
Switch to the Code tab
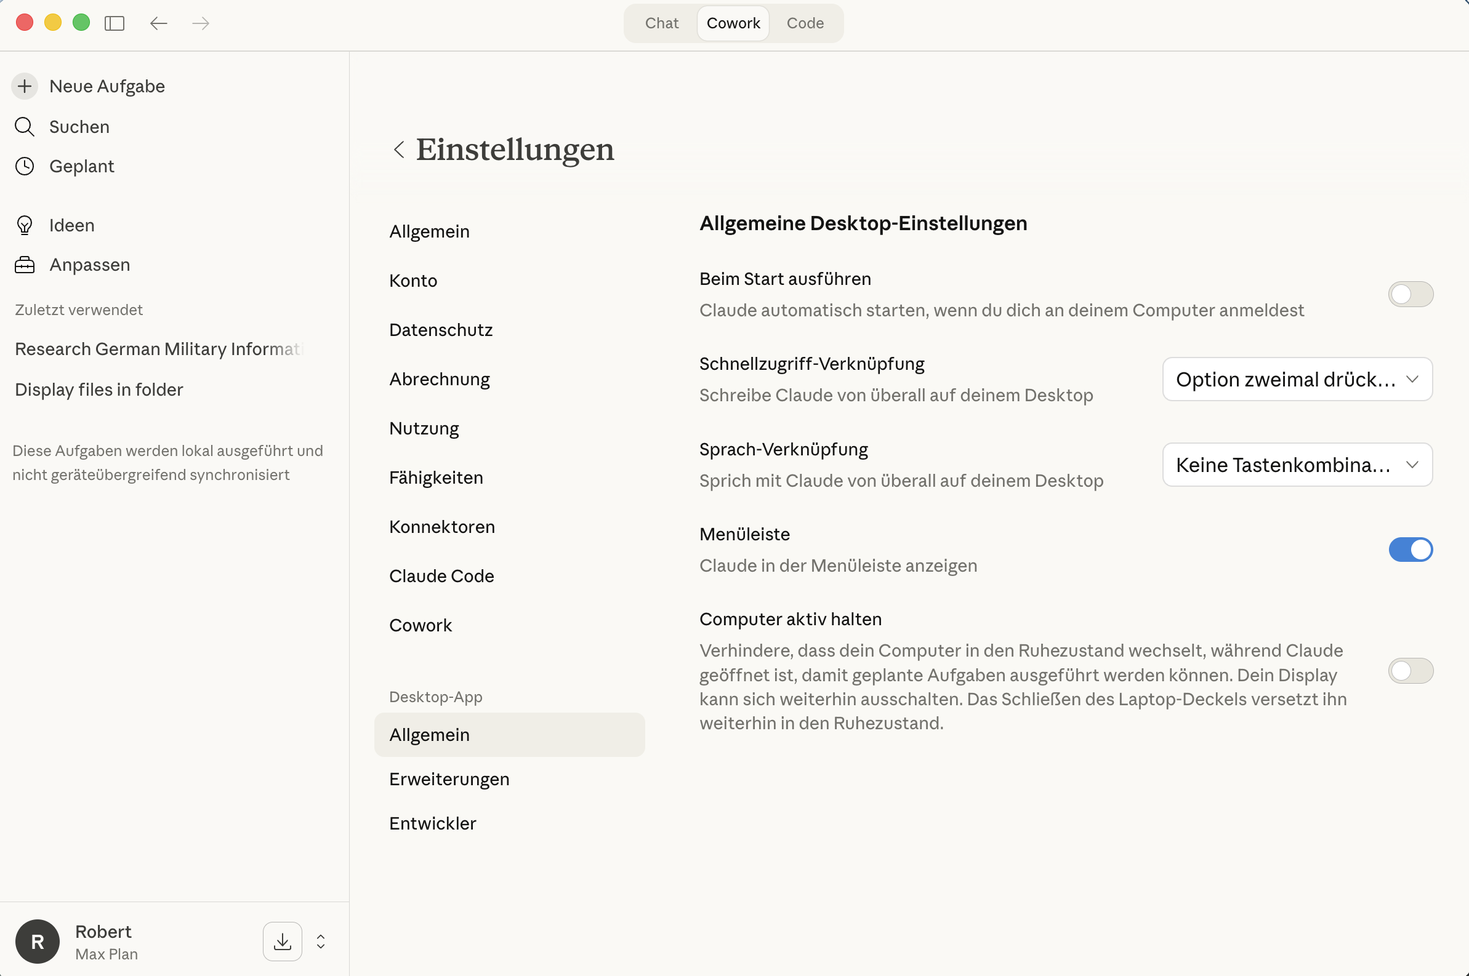click(x=805, y=23)
